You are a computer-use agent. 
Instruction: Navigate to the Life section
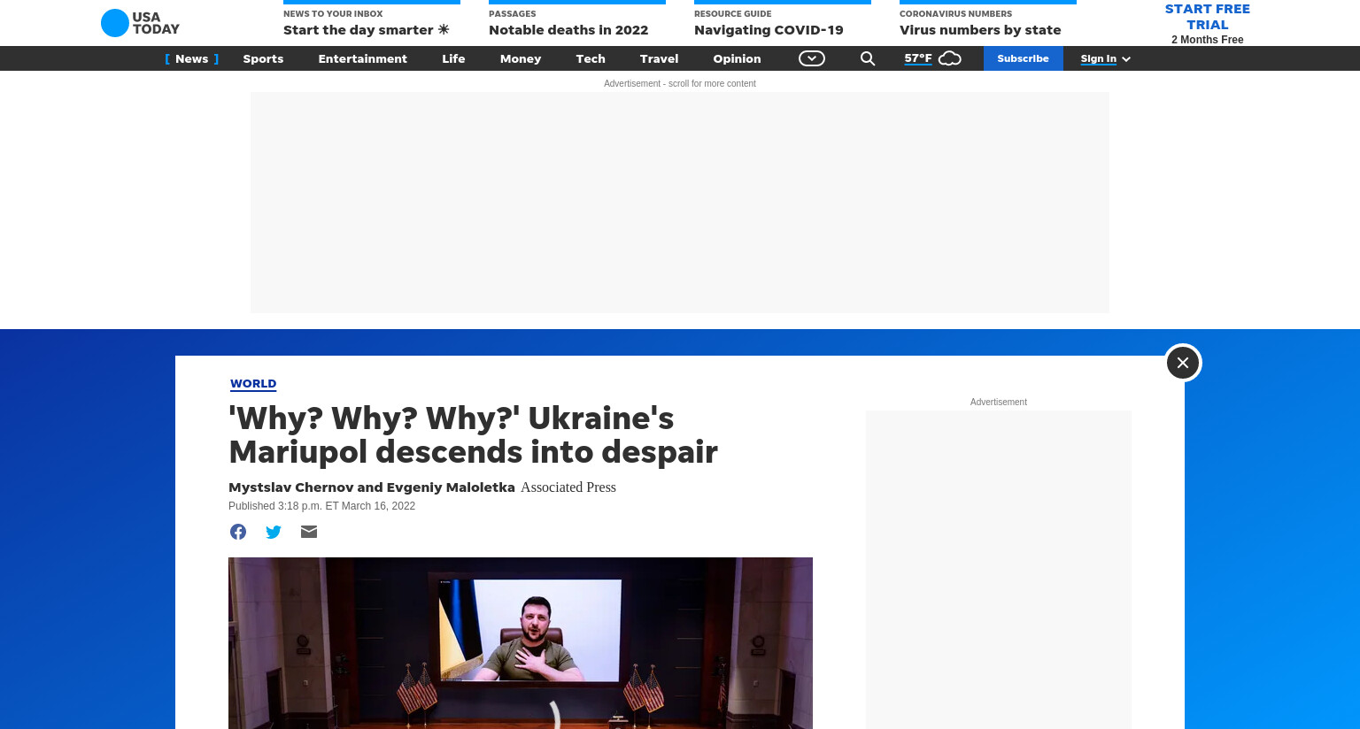tap(453, 58)
